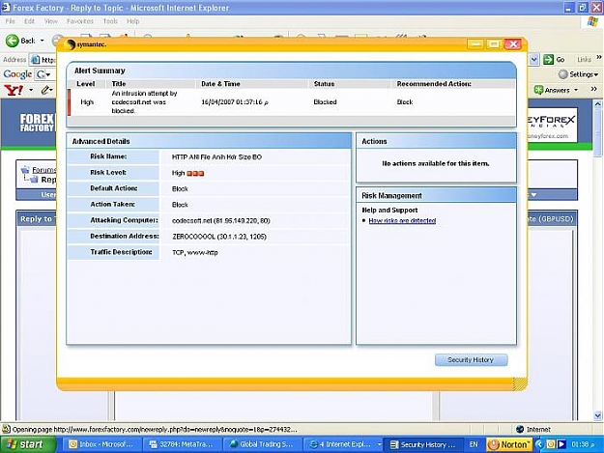Click the Blocked status cell
This screenshot has width=604, height=453.
(x=325, y=102)
